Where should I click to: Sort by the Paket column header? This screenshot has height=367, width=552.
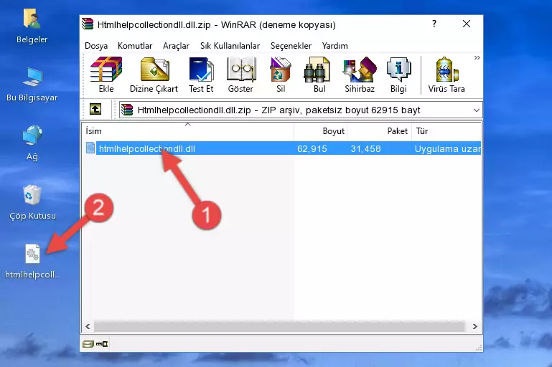pos(380,131)
